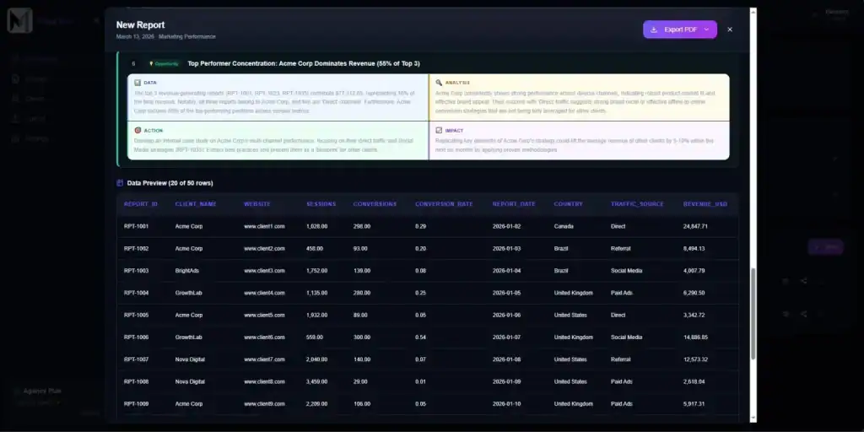Viewport: 864px width, 432px height.
Task: Click the Export PDF button
Action: 679,30
